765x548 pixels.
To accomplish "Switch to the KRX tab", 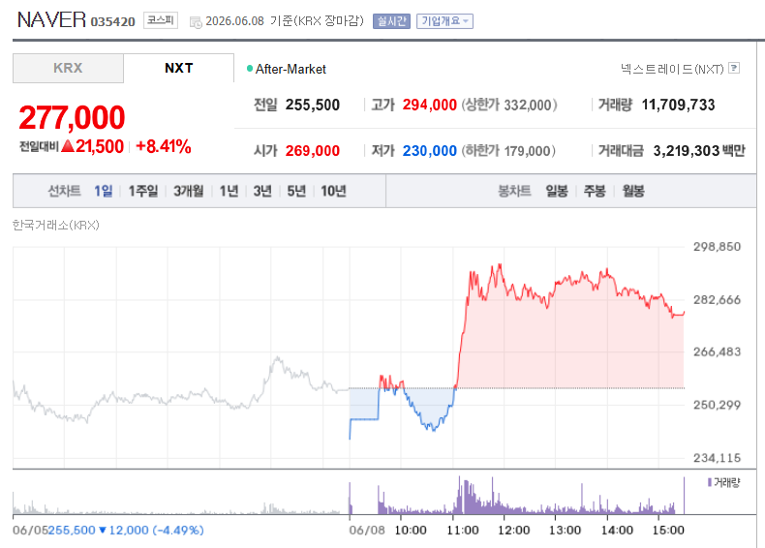I will point(68,68).
